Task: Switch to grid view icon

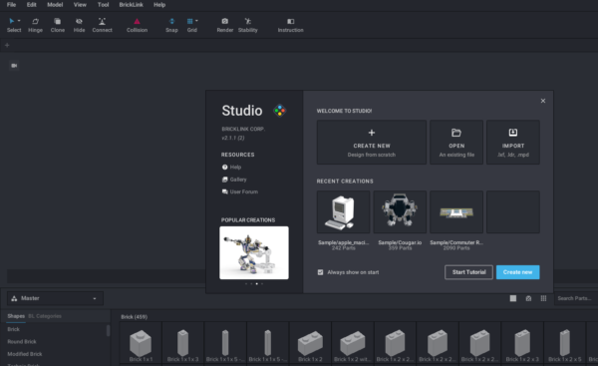Action: coord(543,298)
